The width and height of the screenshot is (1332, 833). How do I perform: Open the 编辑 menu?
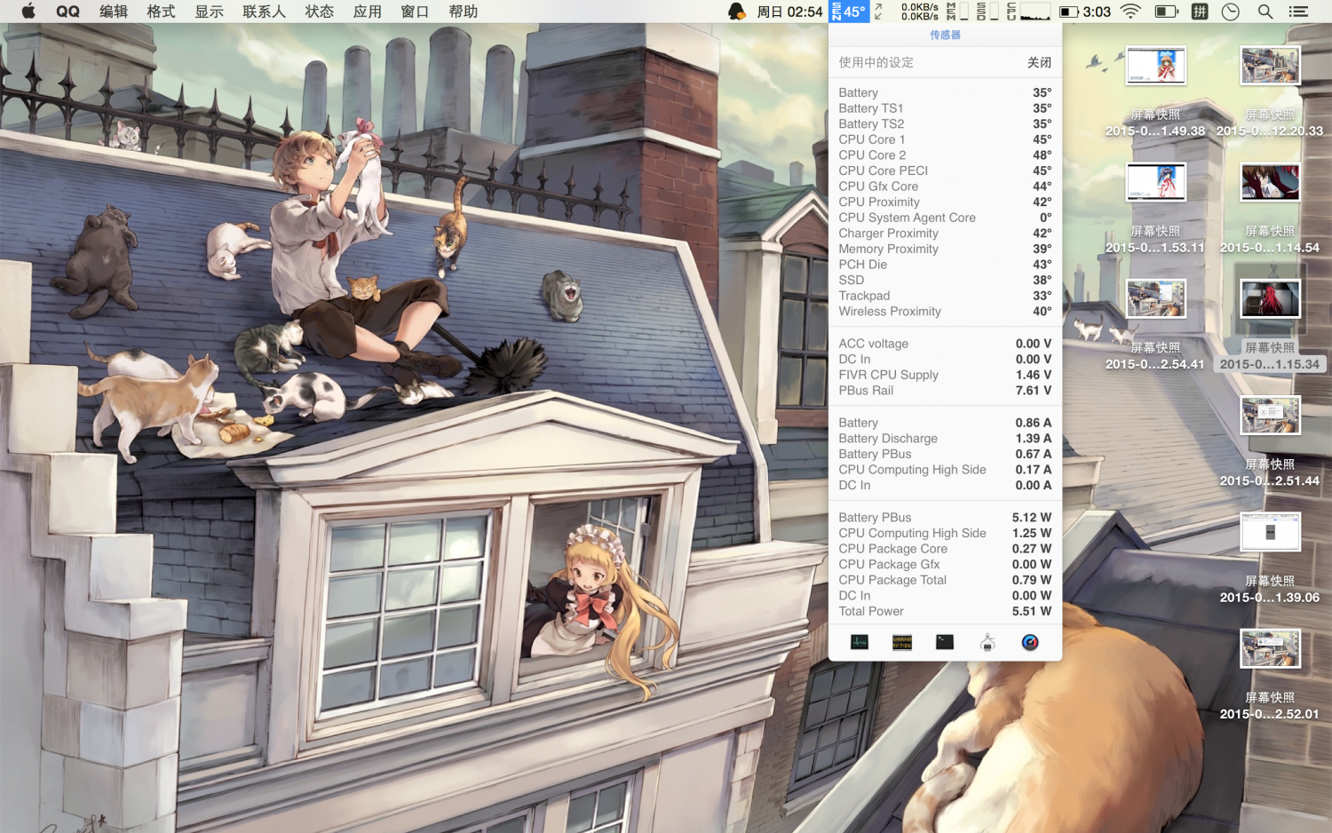[x=114, y=12]
